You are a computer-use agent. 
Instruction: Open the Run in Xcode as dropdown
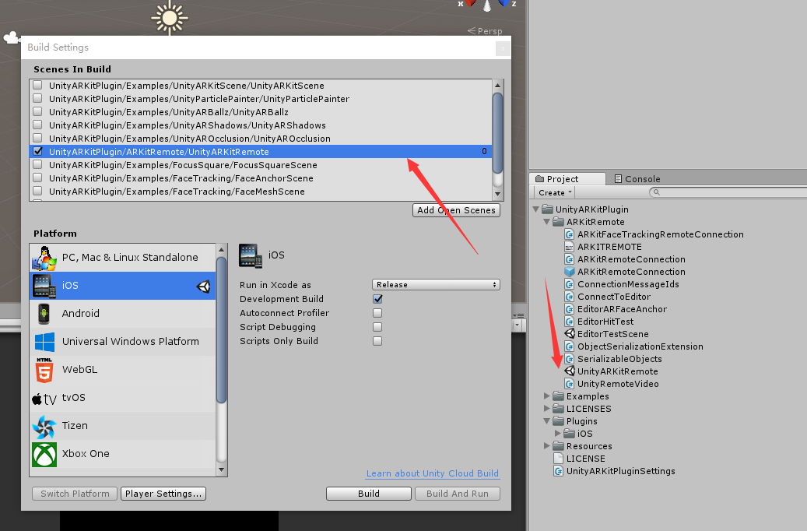coord(436,285)
